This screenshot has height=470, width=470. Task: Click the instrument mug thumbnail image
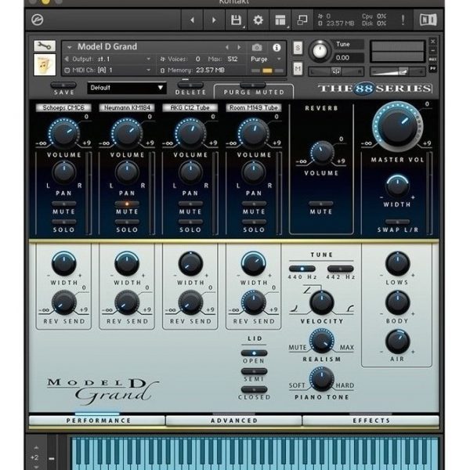pos(45,64)
